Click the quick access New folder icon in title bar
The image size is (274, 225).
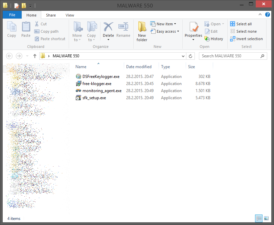pos(24,6)
